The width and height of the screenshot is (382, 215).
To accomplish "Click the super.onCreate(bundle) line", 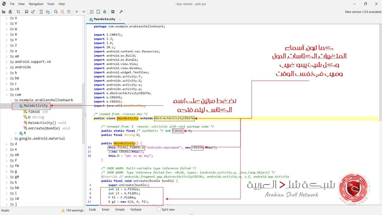I will pos(129,185).
